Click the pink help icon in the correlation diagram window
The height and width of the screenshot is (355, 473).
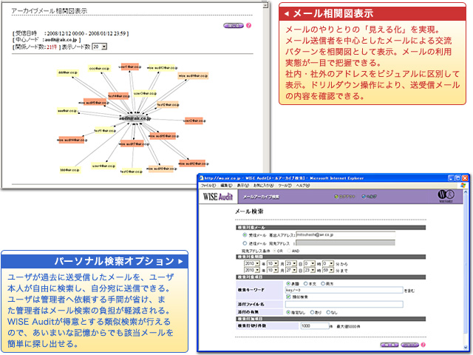click(248, 25)
